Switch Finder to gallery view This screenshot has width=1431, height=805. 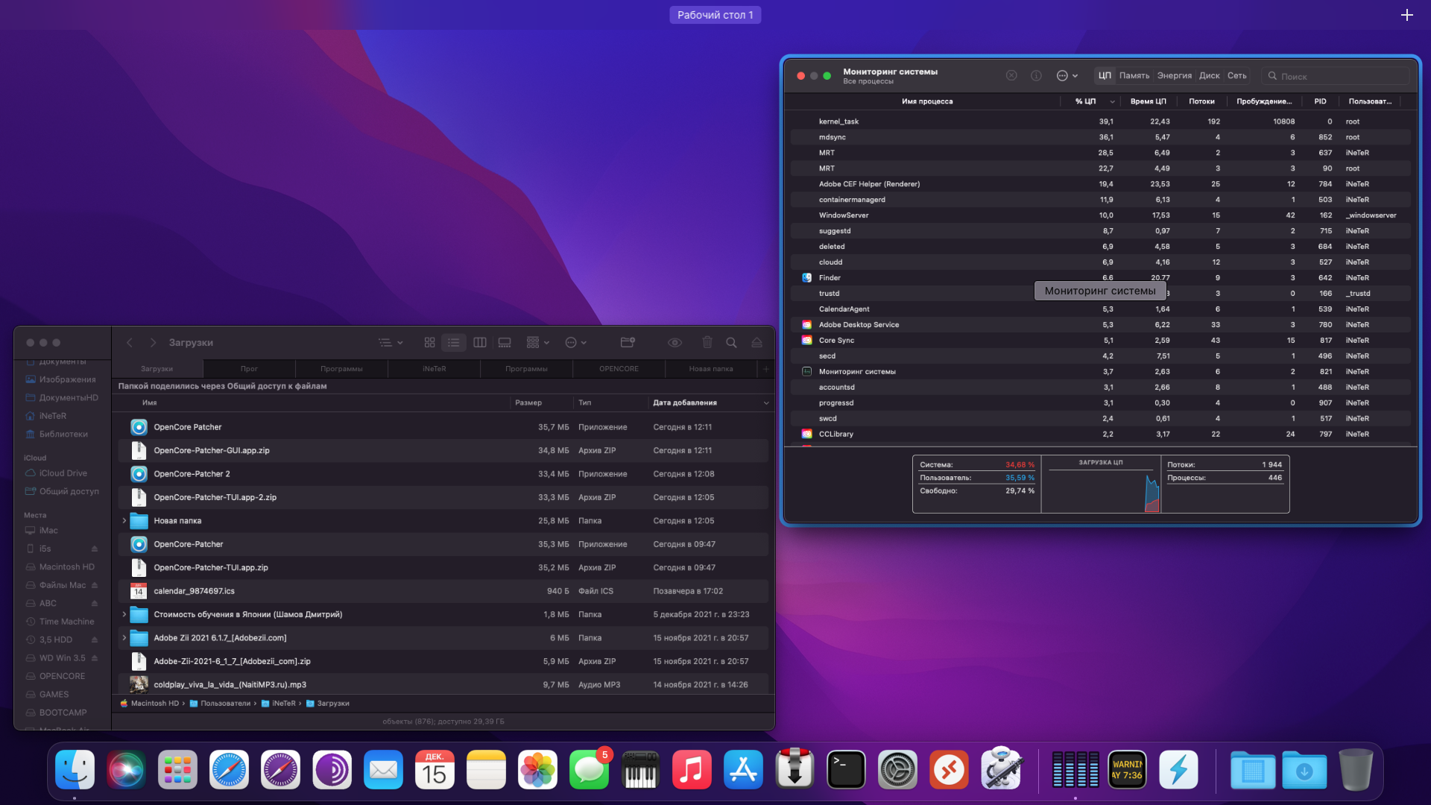[505, 343]
